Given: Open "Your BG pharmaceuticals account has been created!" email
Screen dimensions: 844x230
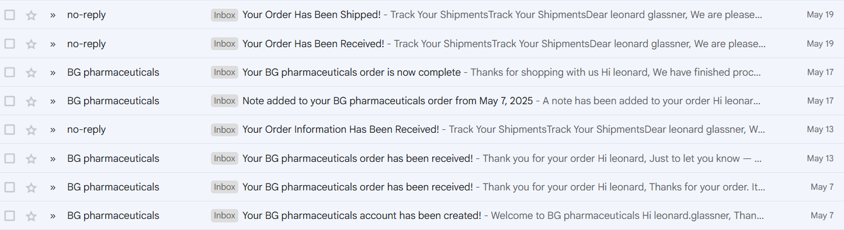Looking at the screenshot, I should pyautogui.click(x=362, y=215).
